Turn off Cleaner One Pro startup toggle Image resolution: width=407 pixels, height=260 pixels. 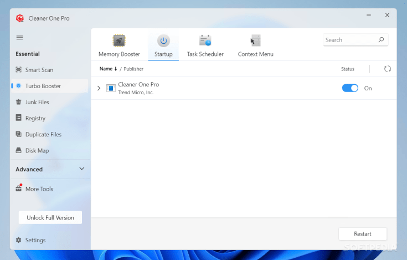(350, 88)
